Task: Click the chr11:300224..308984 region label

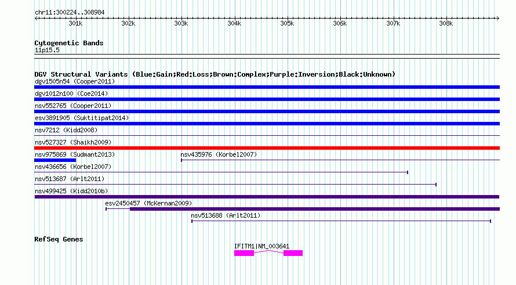Action: coord(70,13)
